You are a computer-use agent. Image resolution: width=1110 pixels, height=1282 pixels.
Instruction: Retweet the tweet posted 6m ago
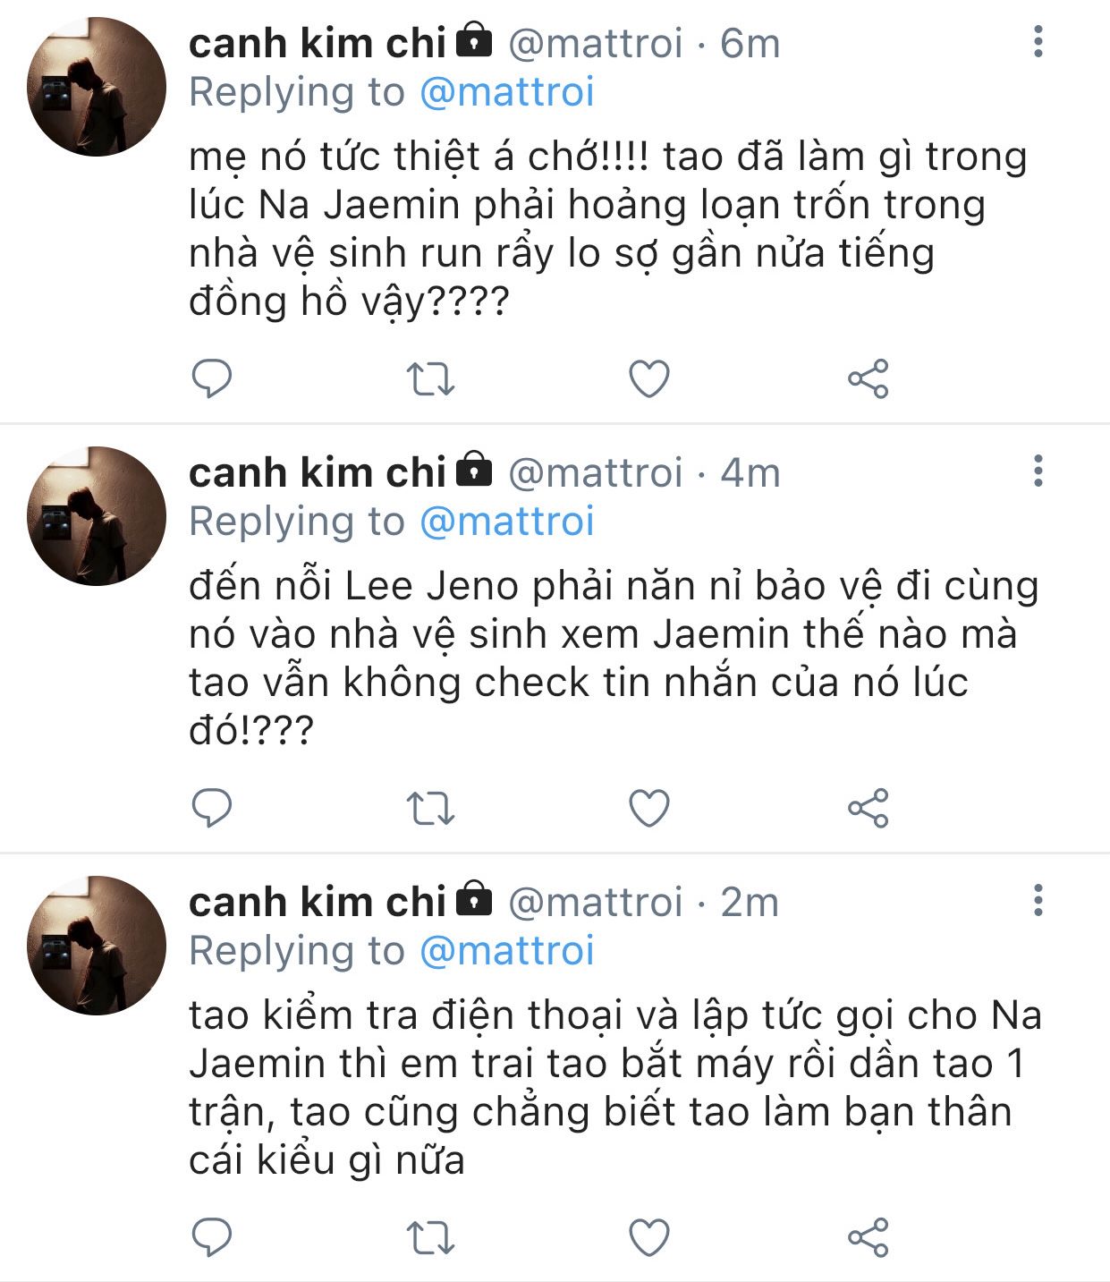[x=431, y=379]
